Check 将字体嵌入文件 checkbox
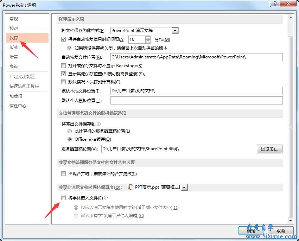 coord(64,198)
